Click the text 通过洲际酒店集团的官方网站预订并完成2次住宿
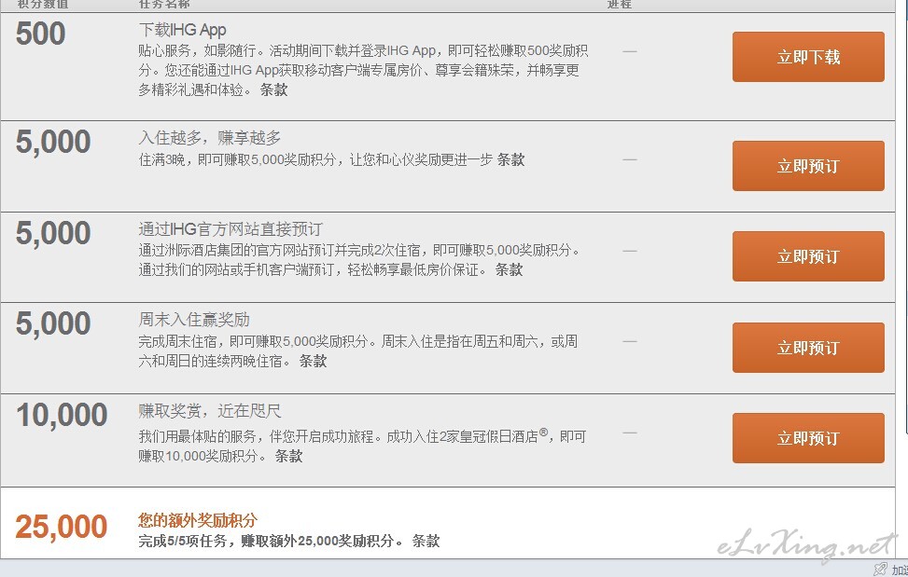Viewport: 908px width, 577px height. coord(279,251)
